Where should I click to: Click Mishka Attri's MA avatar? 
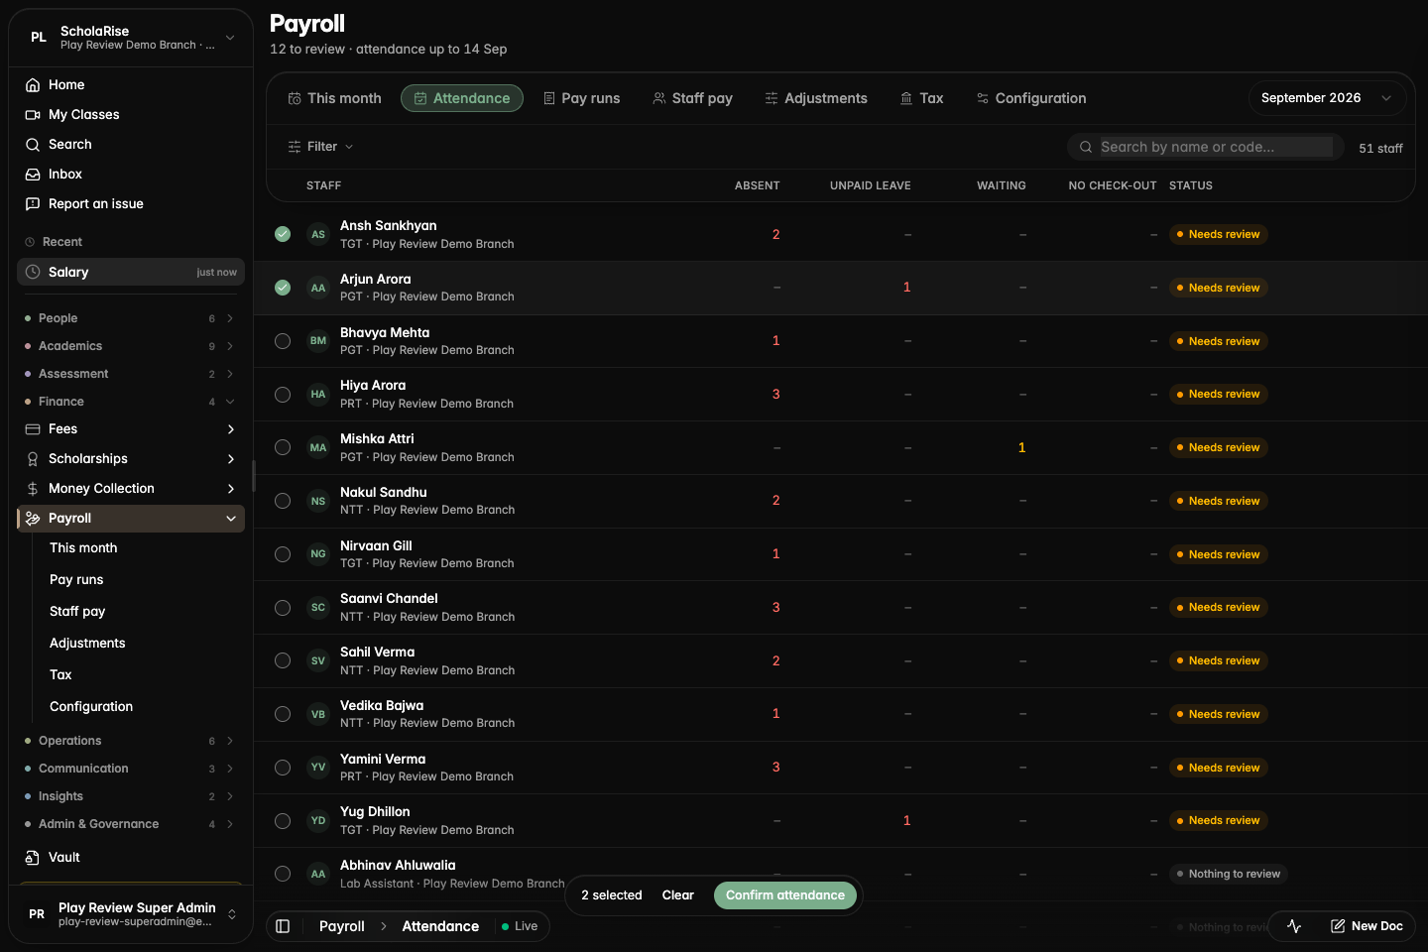318,447
